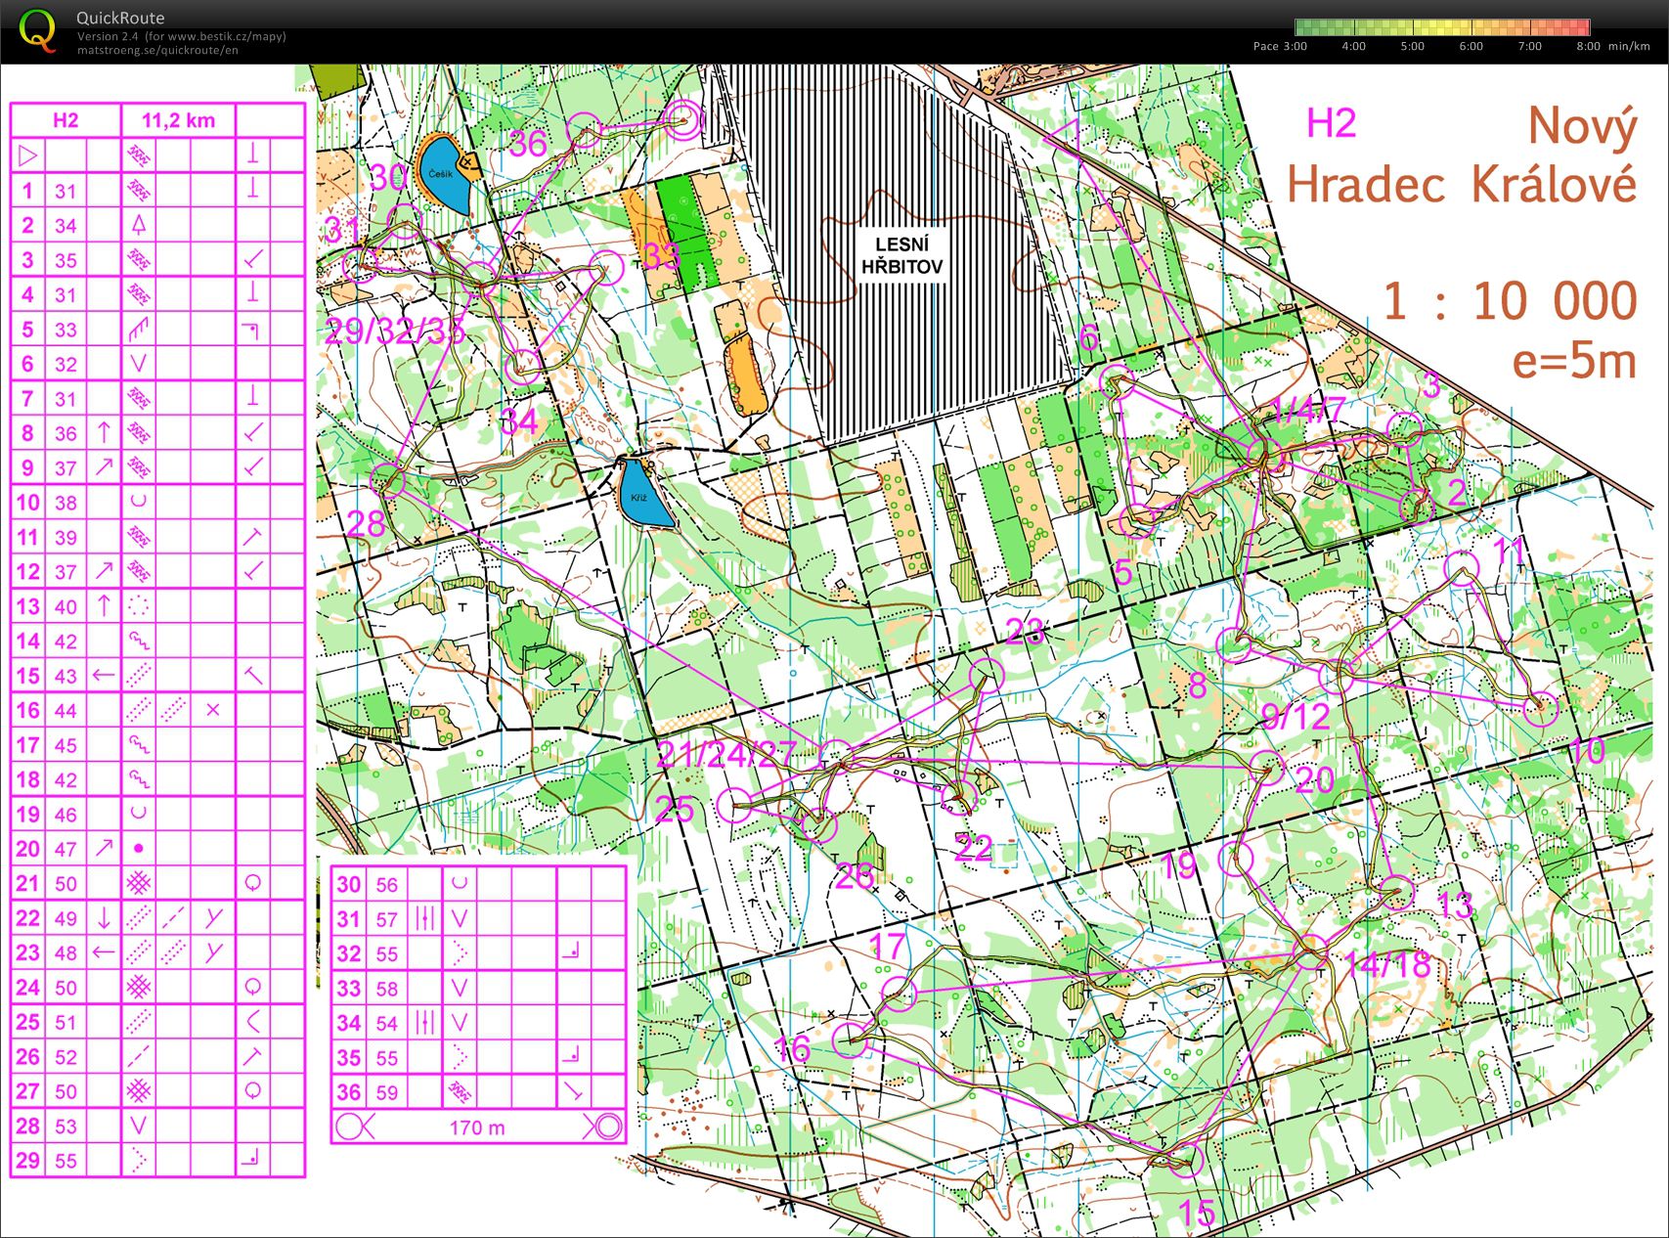Click the '8:00 min/km' legend label

click(x=1613, y=46)
